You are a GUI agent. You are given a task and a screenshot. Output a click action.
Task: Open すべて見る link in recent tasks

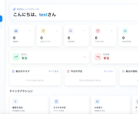point(53,71)
